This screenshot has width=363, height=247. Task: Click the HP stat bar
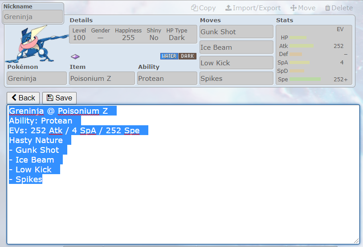coord(298,38)
